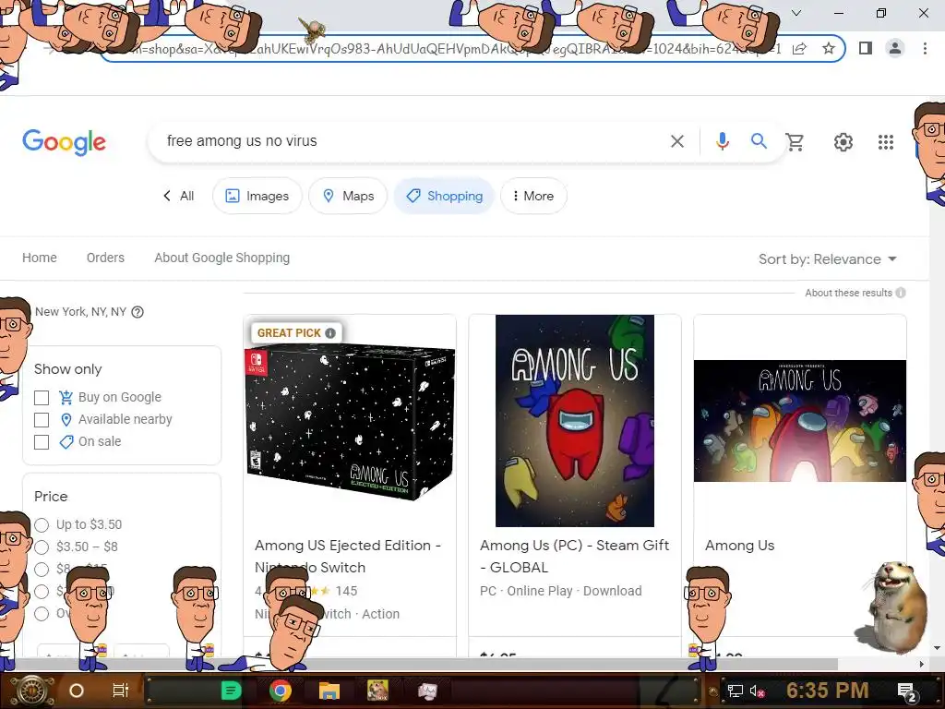945x709 pixels.
Task: Click the Start button on the taskbar
Action: pyautogui.click(x=31, y=691)
